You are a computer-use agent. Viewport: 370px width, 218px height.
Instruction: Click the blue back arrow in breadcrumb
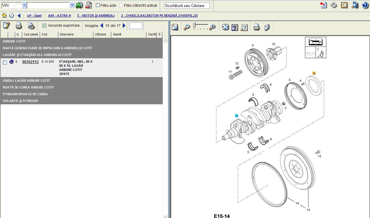pos(19,16)
